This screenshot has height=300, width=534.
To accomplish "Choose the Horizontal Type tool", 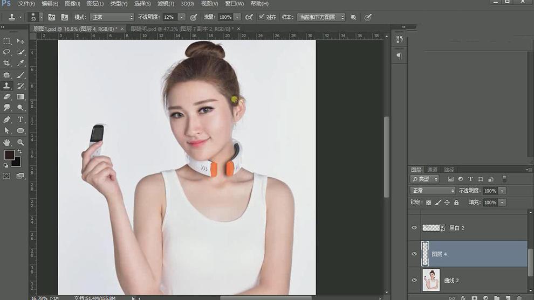I will click(x=20, y=120).
